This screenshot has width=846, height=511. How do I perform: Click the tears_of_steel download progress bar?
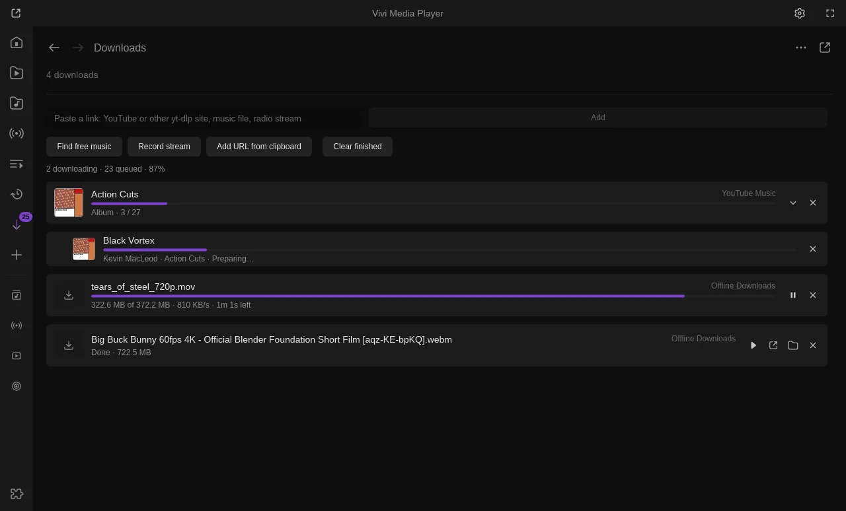pyautogui.click(x=433, y=296)
